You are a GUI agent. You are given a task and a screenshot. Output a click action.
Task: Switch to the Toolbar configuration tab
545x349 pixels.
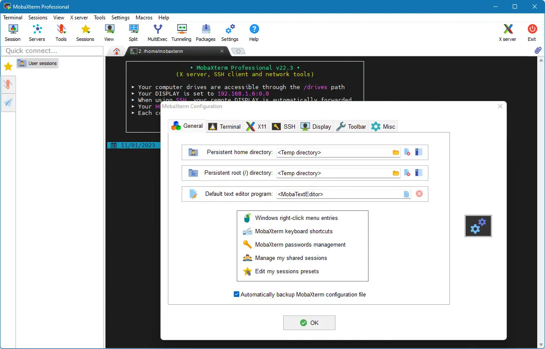click(x=351, y=127)
